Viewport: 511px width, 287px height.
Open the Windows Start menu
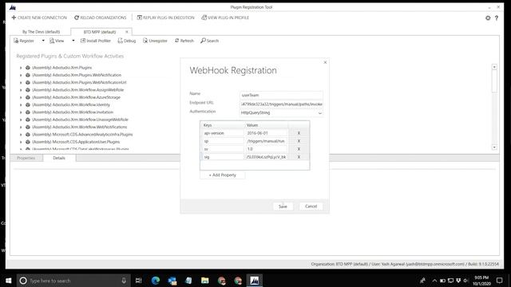click(x=9, y=281)
